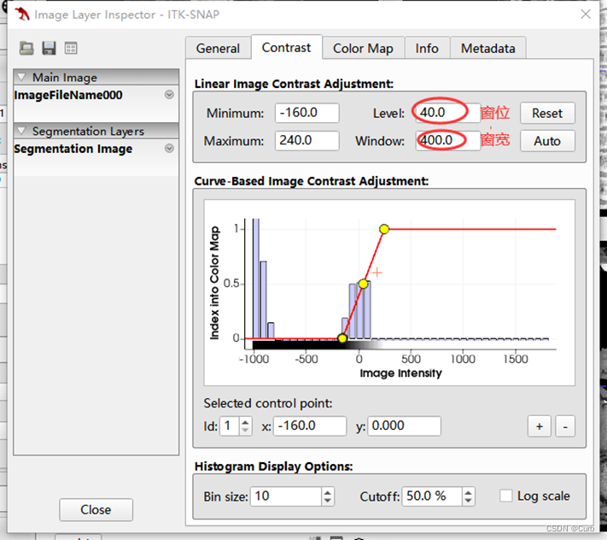Click the Auto contrast button
607x540 pixels.
[547, 141]
